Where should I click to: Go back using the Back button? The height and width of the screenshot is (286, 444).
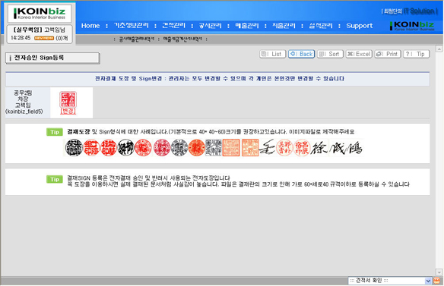pyautogui.click(x=302, y=54)
